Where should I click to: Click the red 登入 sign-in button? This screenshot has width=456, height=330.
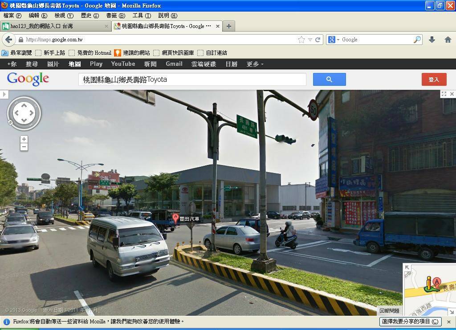434,79
